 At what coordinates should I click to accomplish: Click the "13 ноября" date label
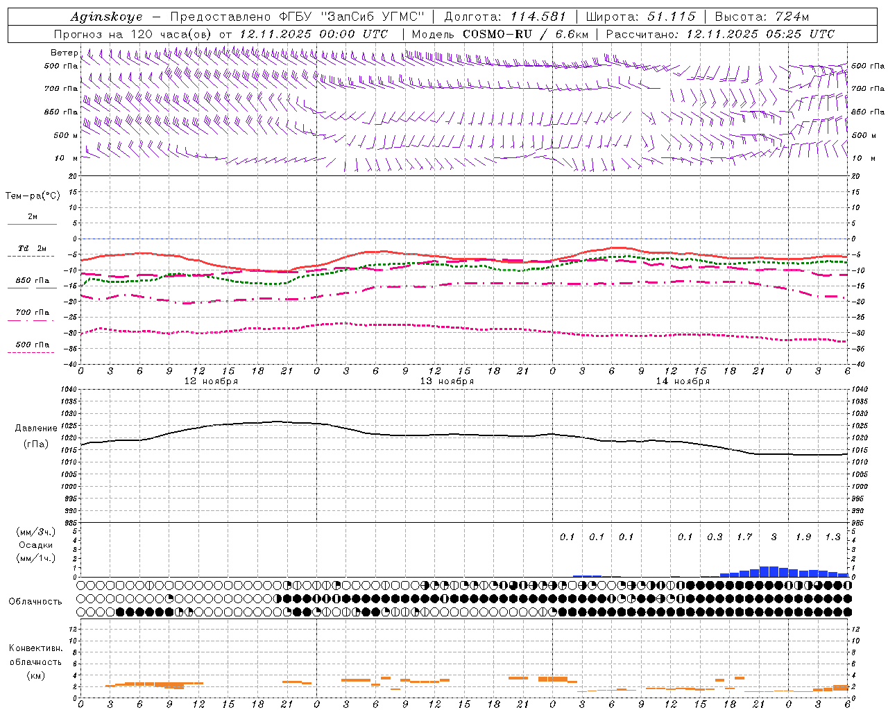click(x=447, y=381)
